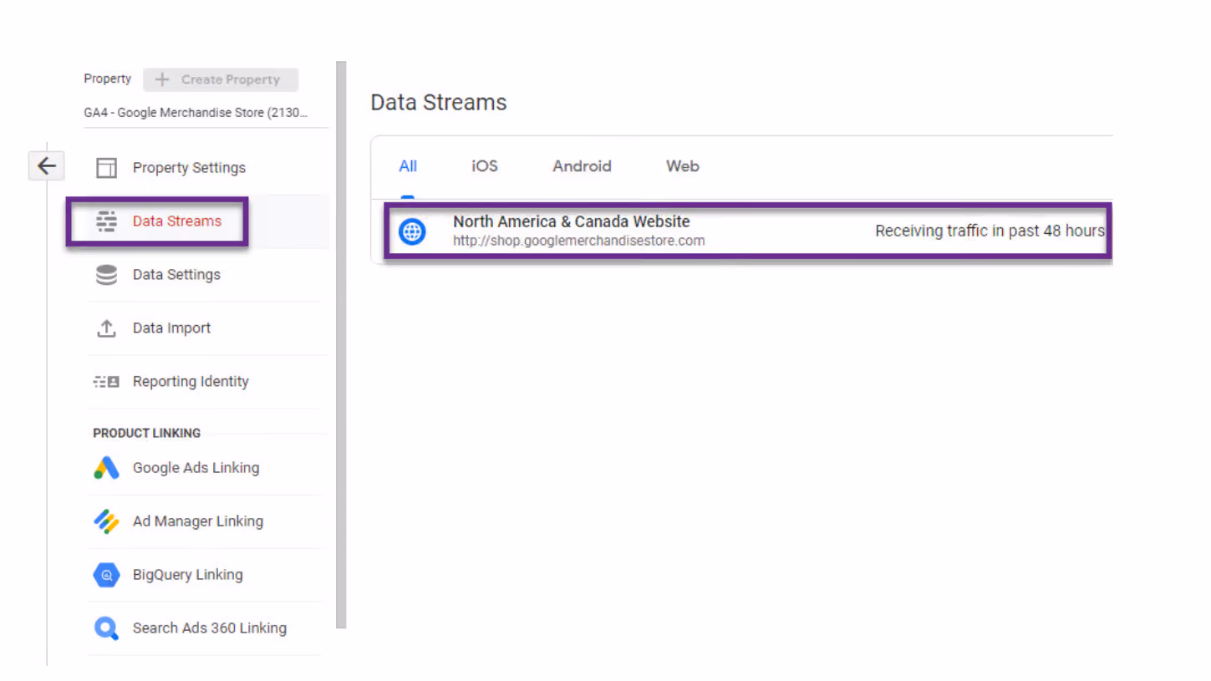Click the back arrow button
This screenshot has width=1211, height=681.
46,166
